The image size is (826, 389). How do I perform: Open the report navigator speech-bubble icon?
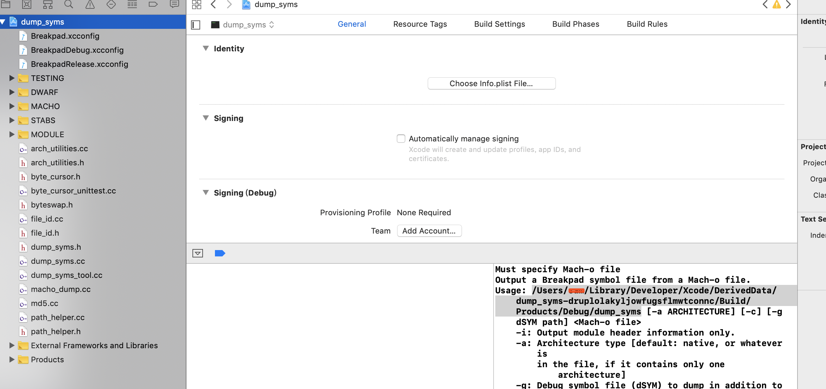[x=174, y=5]
